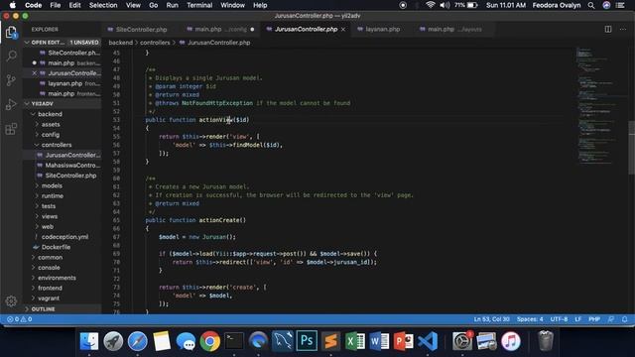This screenshot has width=635, height=357.
Task: Click Ln 53, Col 30 cursor position
Action: pyautogui.click(x=492, y=319)
